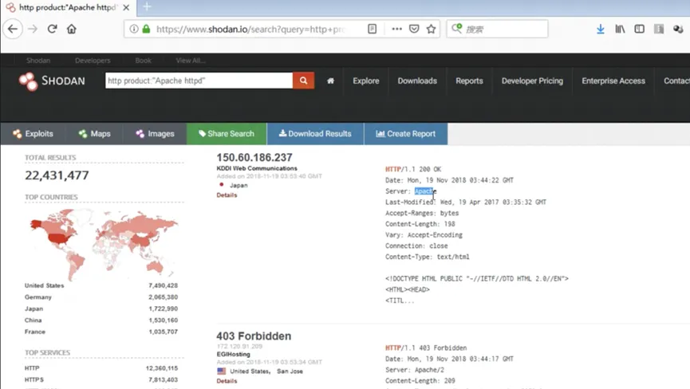Toggle reader view icon in address bar
The height and width of the screenshot is (389, 690).
pos(373,29)
